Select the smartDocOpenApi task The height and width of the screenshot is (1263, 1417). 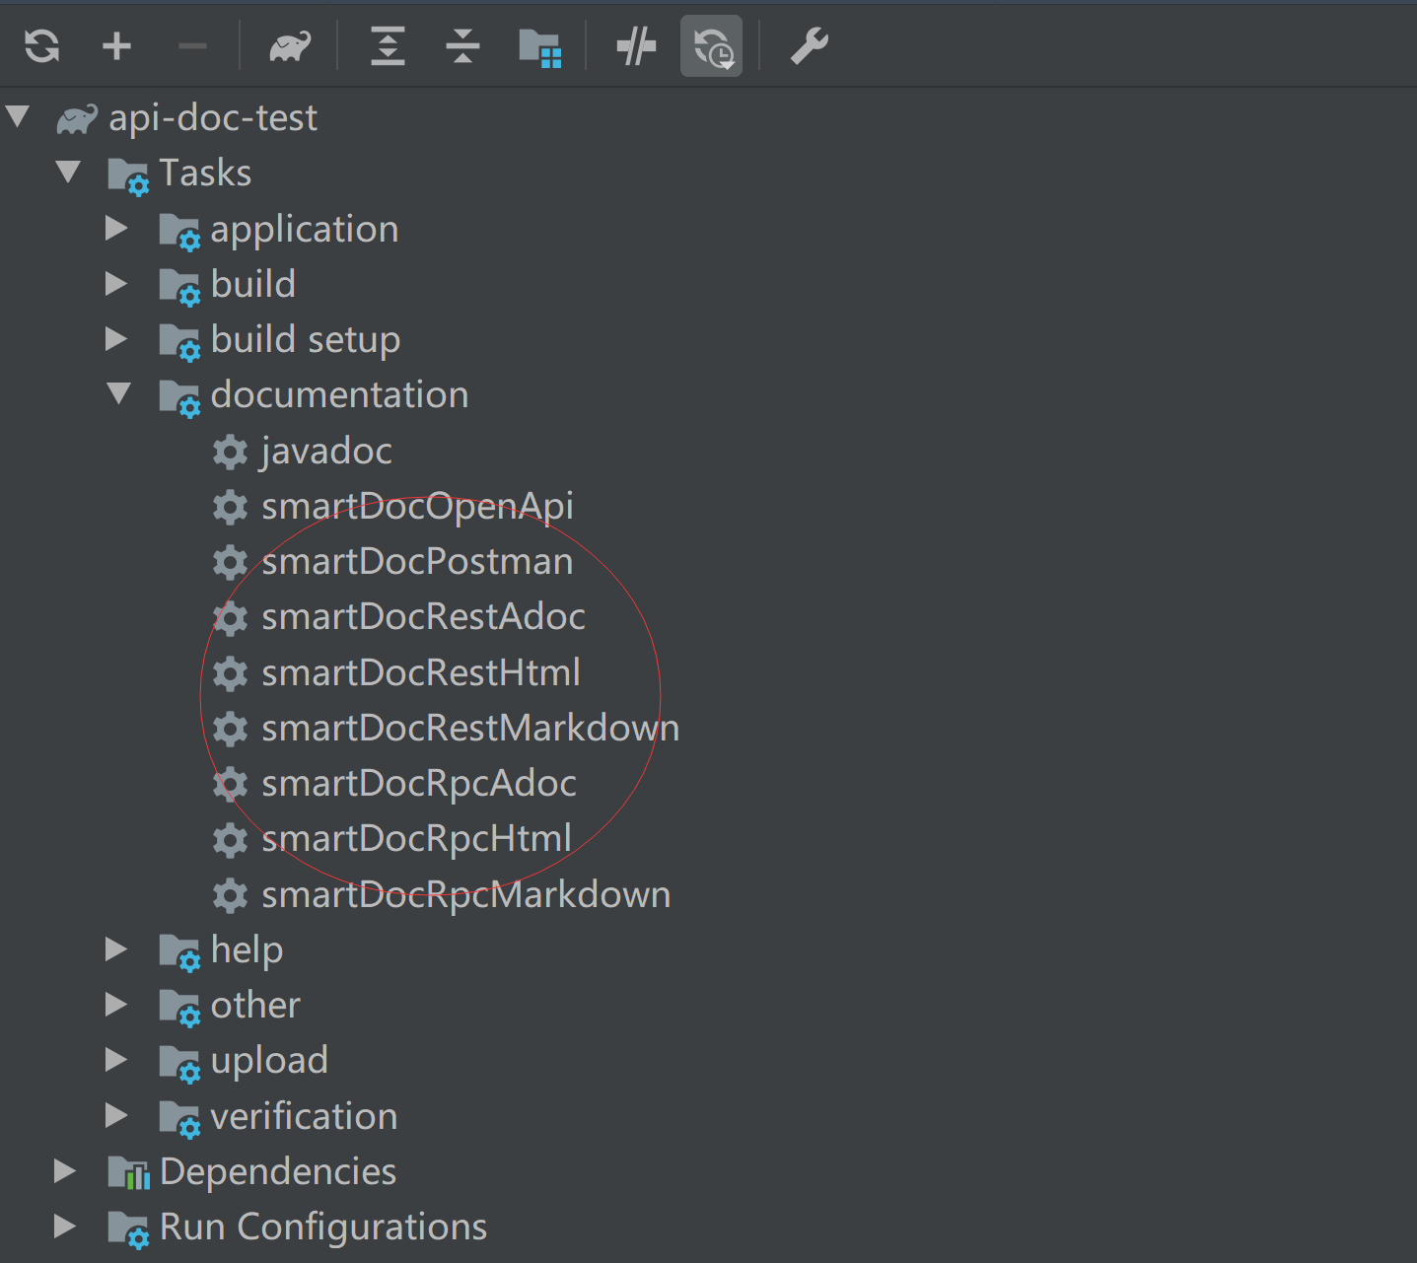pos(417,508)
